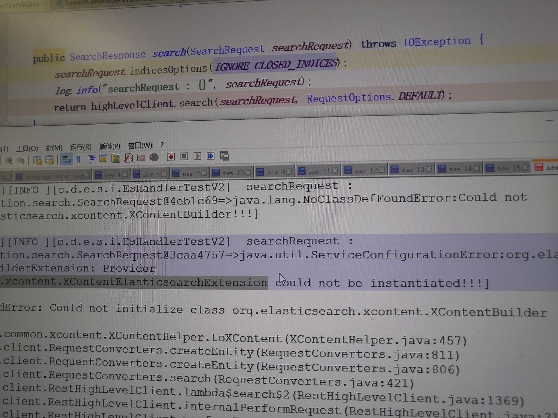Click the Zoom In toolbar icon
Screen dimensions: 558x418
pos(8,160)
